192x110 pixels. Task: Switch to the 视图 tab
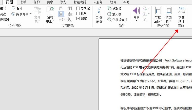tap(9, 2)
